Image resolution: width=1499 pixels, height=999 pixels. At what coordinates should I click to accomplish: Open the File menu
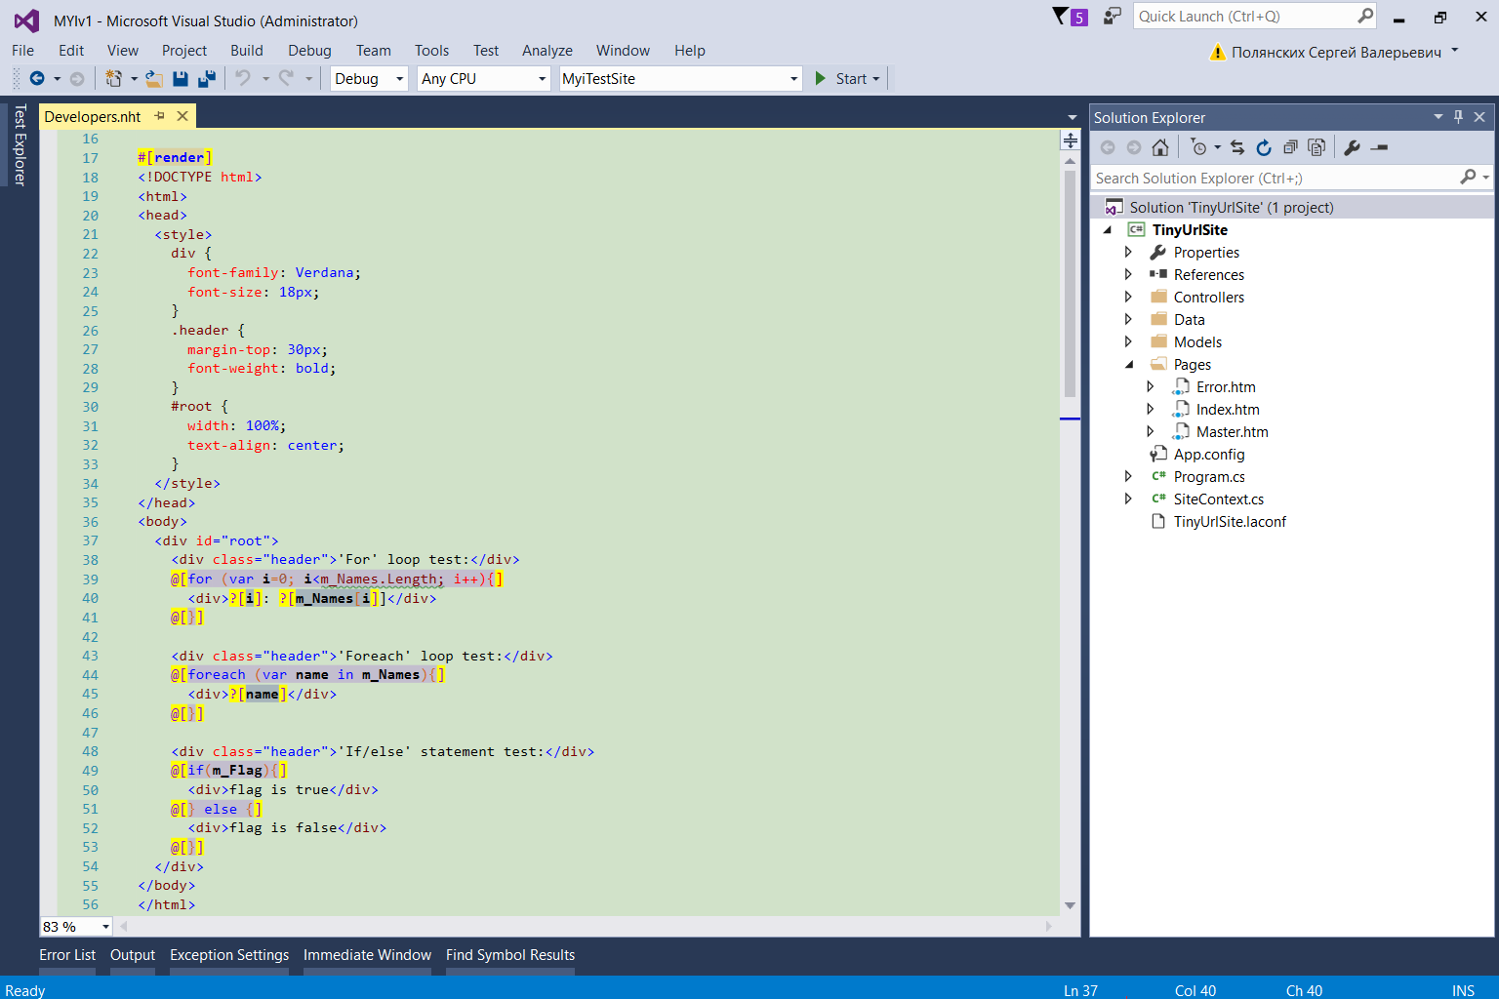(22, 51)
